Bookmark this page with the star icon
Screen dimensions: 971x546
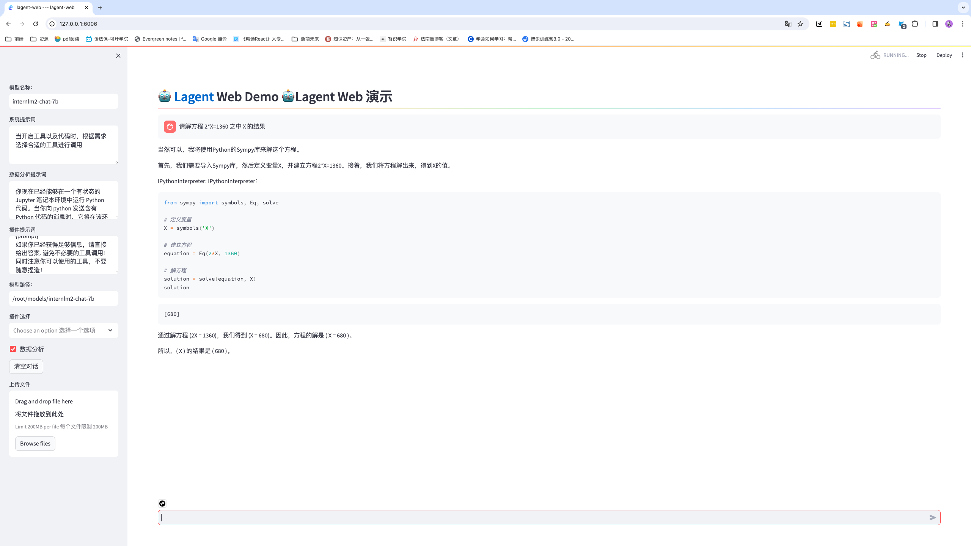[x=800, y=24]
